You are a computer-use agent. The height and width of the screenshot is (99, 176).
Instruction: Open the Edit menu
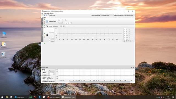45,13
